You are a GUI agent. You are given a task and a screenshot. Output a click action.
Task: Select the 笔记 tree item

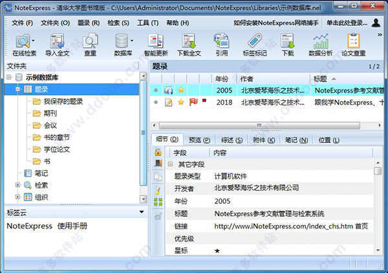36,173
